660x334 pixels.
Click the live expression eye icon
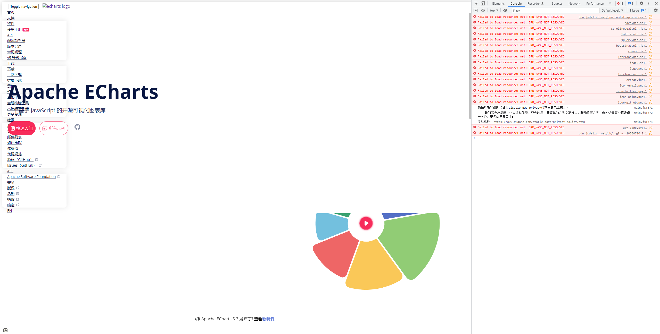pyautogui.click(x=505, y=11)
